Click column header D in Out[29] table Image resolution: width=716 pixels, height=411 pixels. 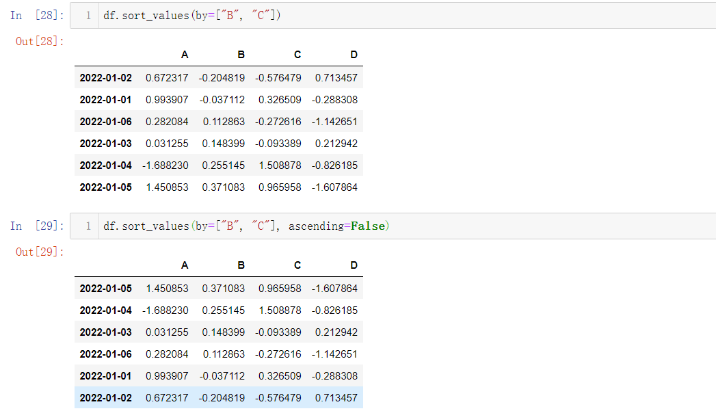click(354, 265)
